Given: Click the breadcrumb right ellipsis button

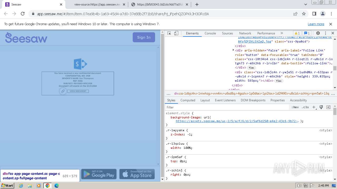Looking at the screenshot, I should [x=333, y=94].
